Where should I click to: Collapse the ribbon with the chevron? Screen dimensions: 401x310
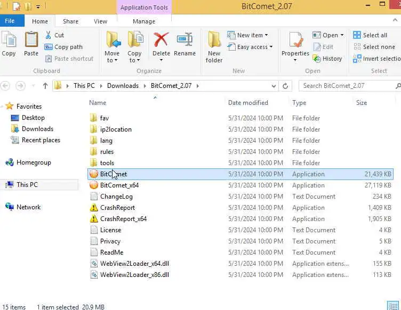395,20
